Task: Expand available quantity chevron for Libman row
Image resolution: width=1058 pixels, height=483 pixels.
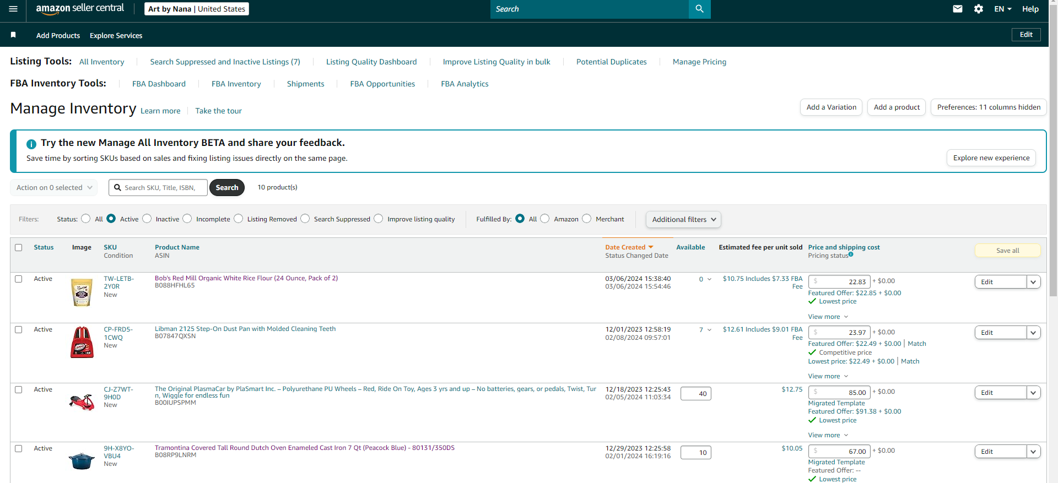Action: 709,330
